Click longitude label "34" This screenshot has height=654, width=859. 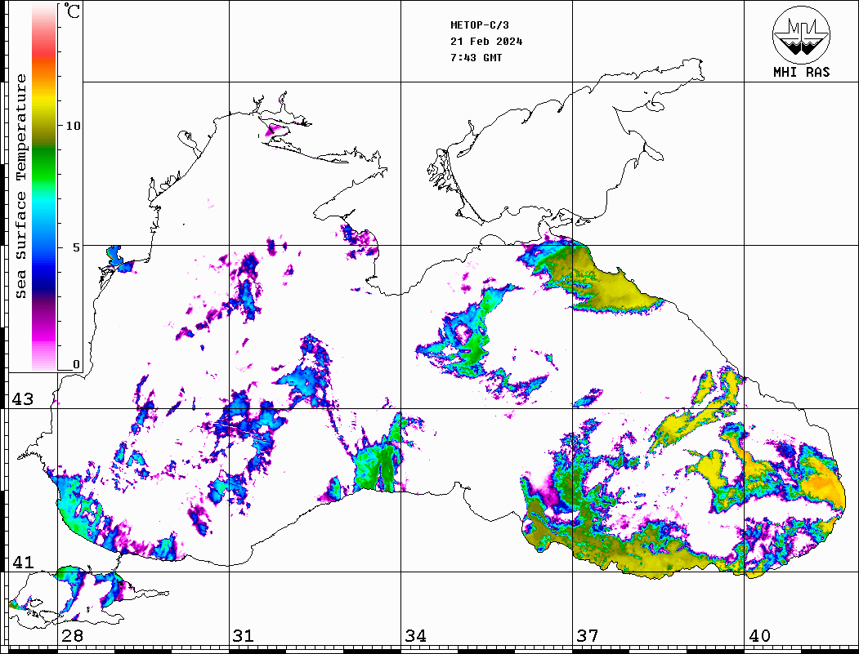(415, 636)
